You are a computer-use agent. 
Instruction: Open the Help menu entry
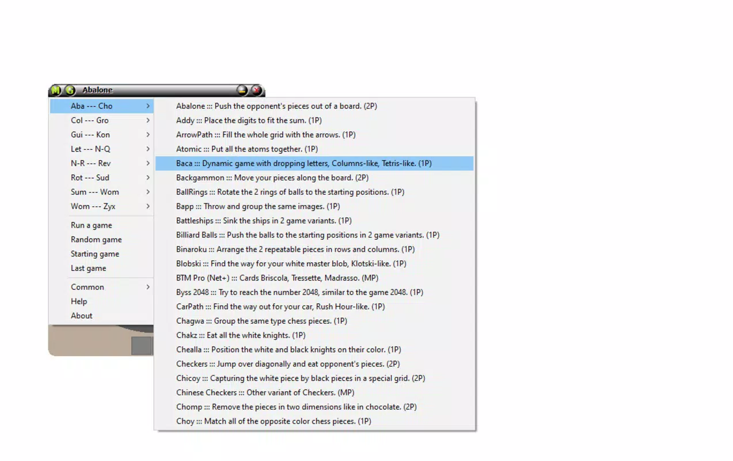[102, 301]
